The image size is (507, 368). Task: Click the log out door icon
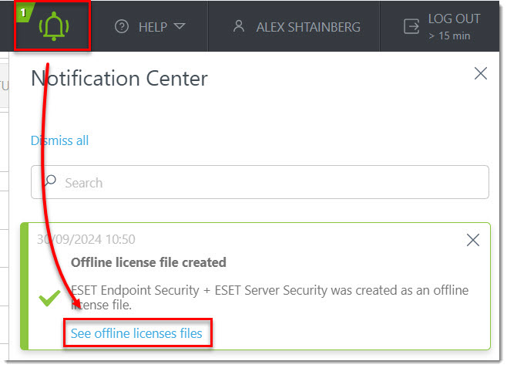pyautogui.click(x=411, y=26)
